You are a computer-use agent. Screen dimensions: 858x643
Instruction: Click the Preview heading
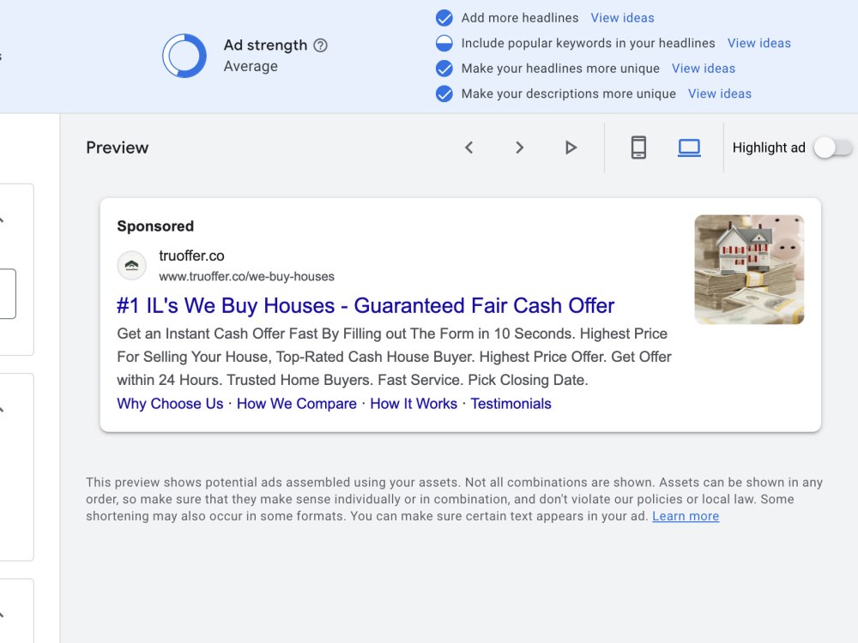[x=117, y=147]
